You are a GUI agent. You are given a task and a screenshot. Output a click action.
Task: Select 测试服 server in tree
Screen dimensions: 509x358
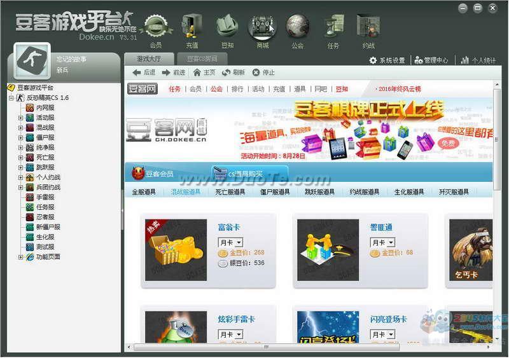40,247
